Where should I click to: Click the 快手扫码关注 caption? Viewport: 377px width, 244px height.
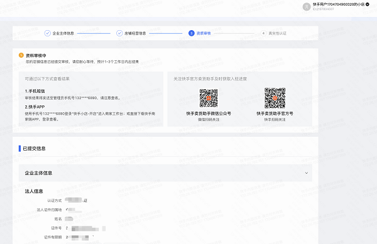(x=275, y=119)
